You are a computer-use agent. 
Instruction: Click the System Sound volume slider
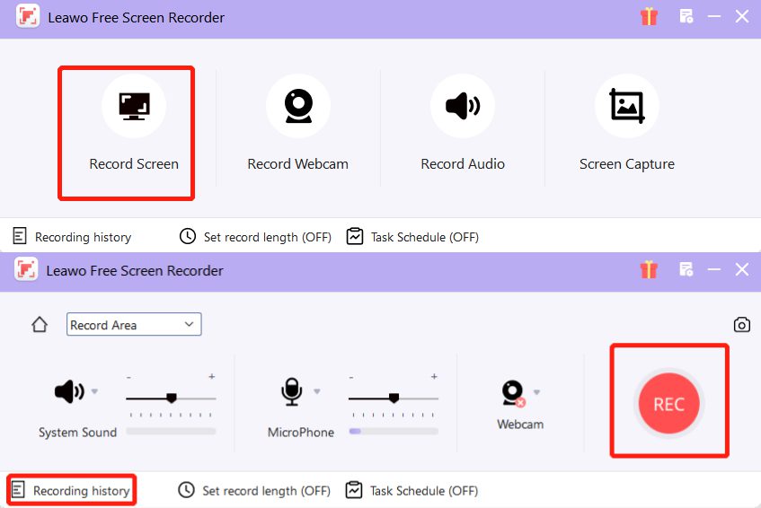171,398
